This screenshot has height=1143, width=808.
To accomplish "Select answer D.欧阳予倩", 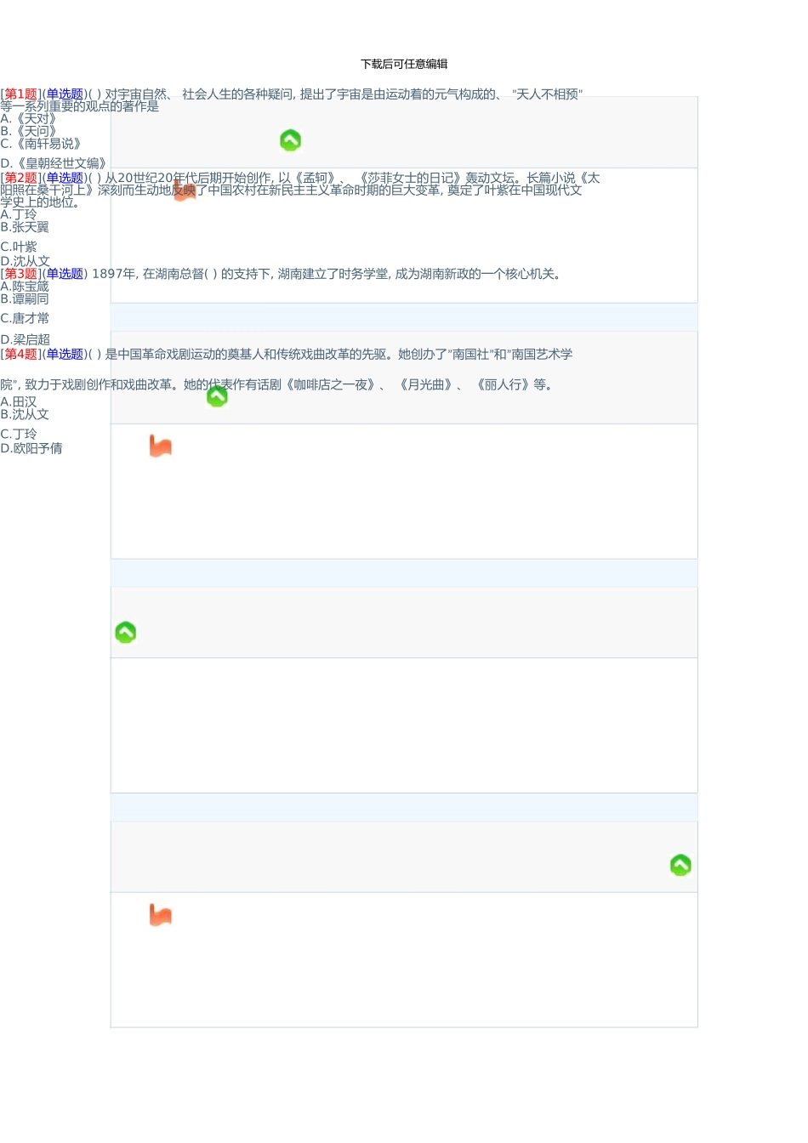I will [x=31, y=448].
